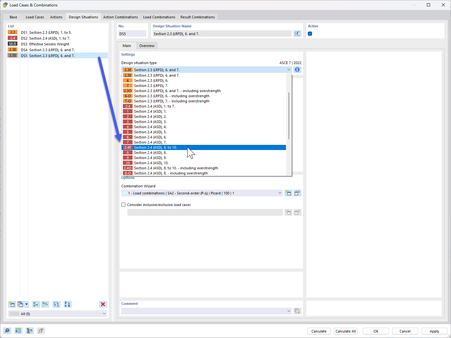
Task: Collapse the design situation type dropdown
Action: click(x=289, y=70)
